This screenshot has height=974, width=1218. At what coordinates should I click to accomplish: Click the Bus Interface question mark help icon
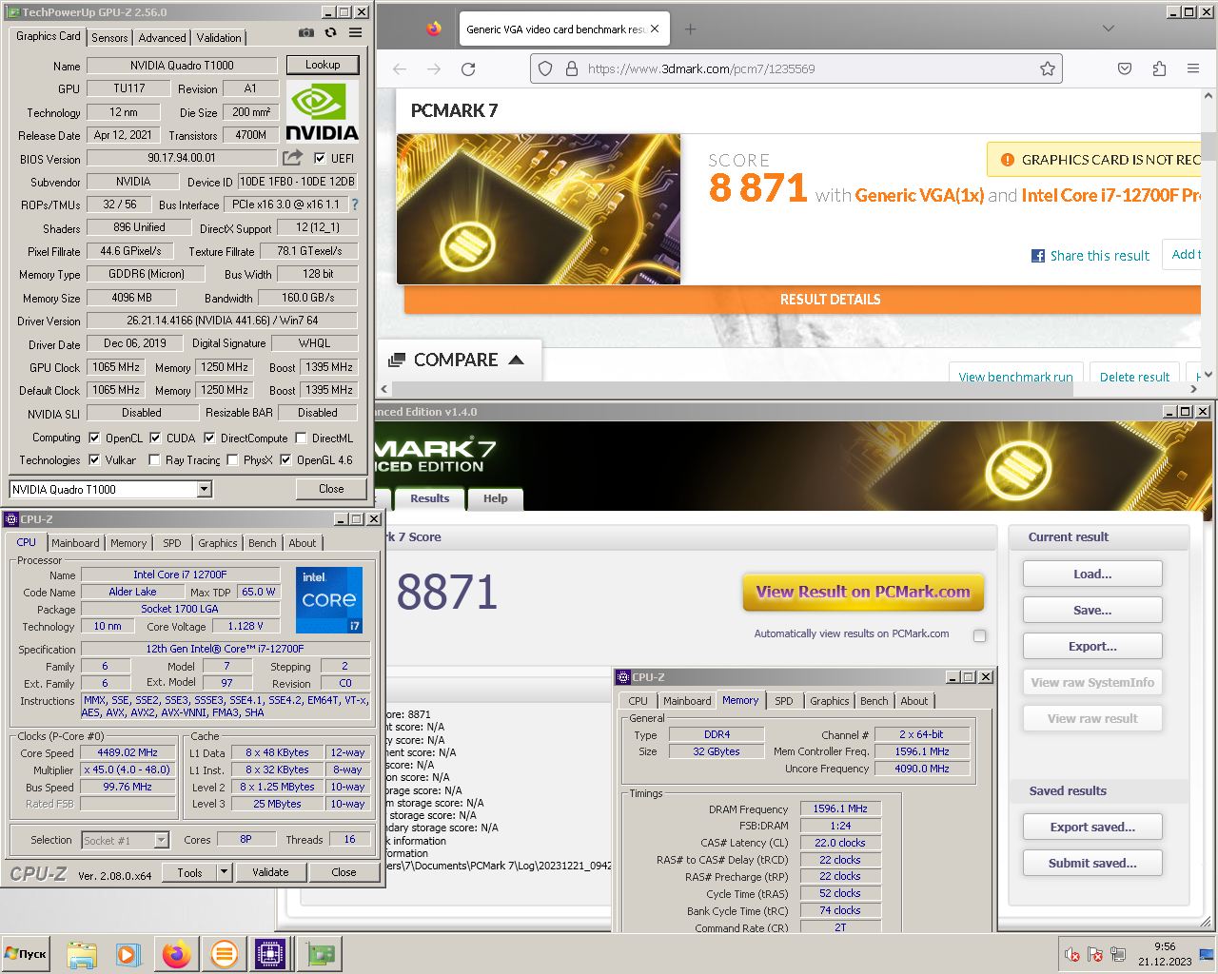tap(355, 205)
